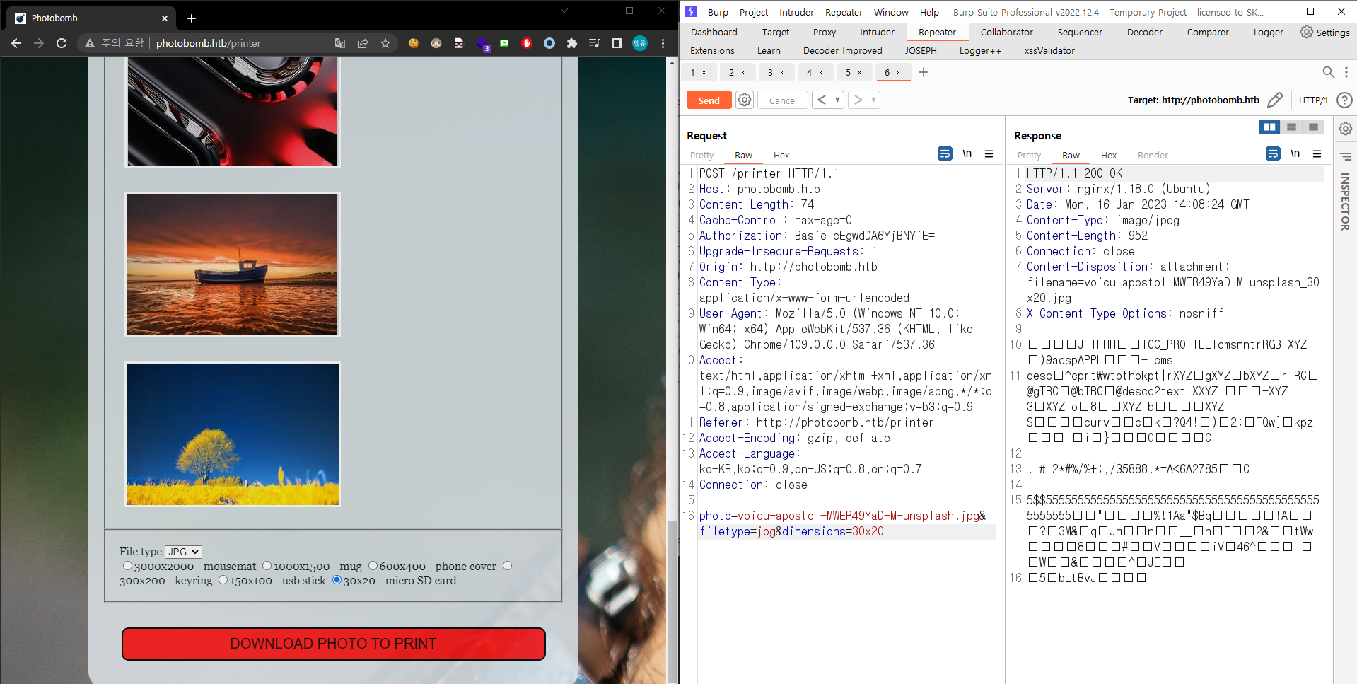Viewport: 1357px width, 684px height.
Task: Toggle word wrap in Response panel
Action: click(x=1273, y=153)
